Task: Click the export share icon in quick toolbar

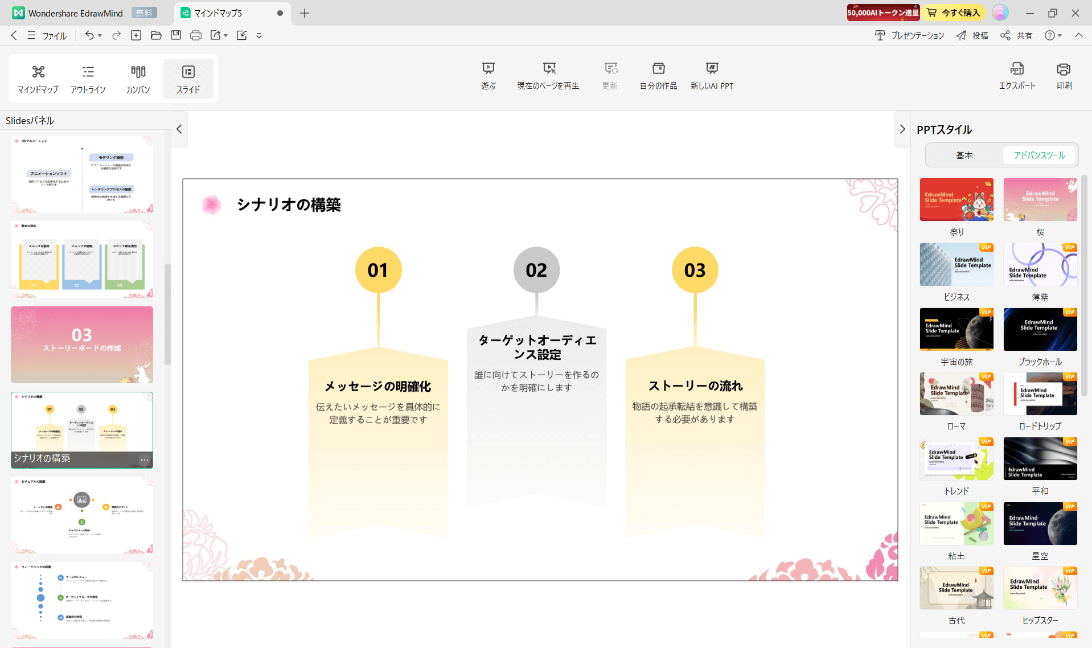Action: [x=215, y=35]
